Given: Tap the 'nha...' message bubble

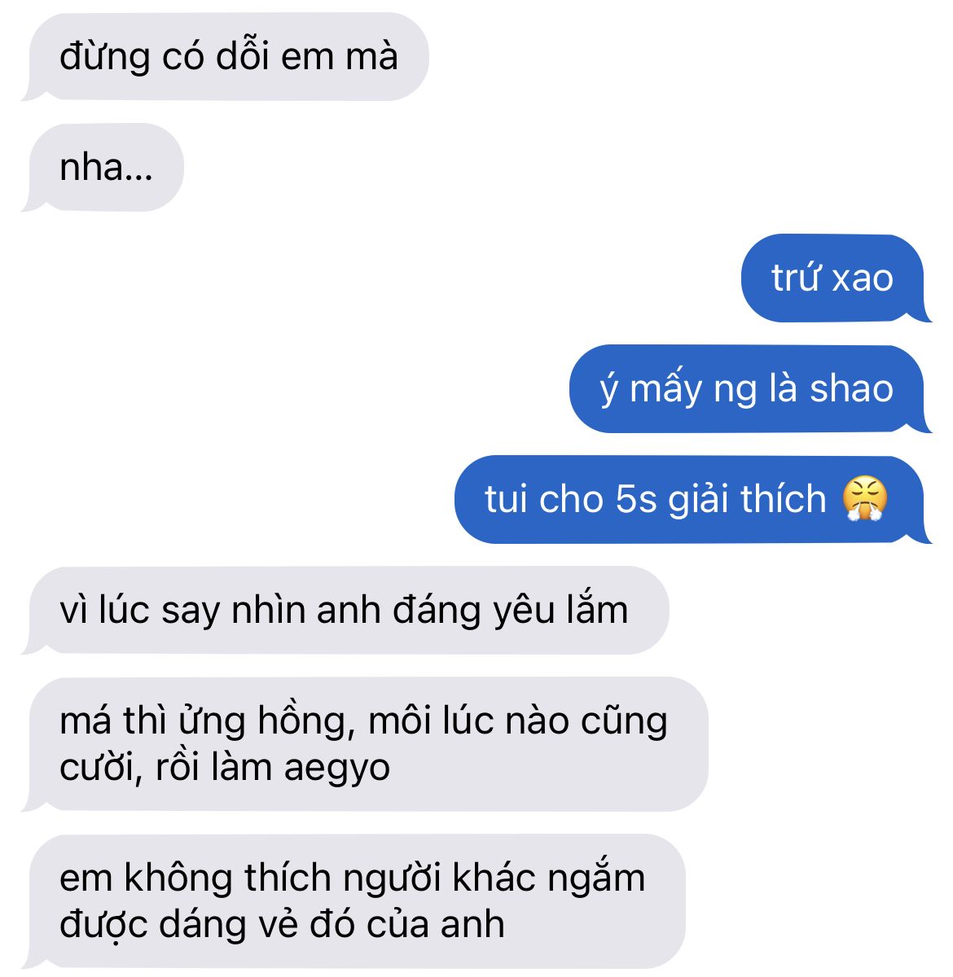Looking at the screenshot, I should (103, 168).
